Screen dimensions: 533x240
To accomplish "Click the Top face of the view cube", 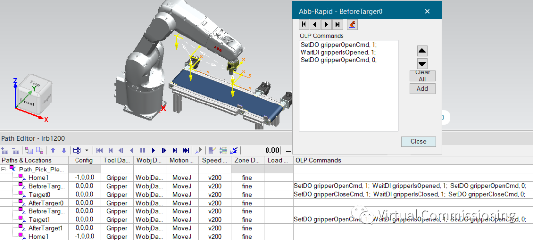I will click(x=35, y=83).
